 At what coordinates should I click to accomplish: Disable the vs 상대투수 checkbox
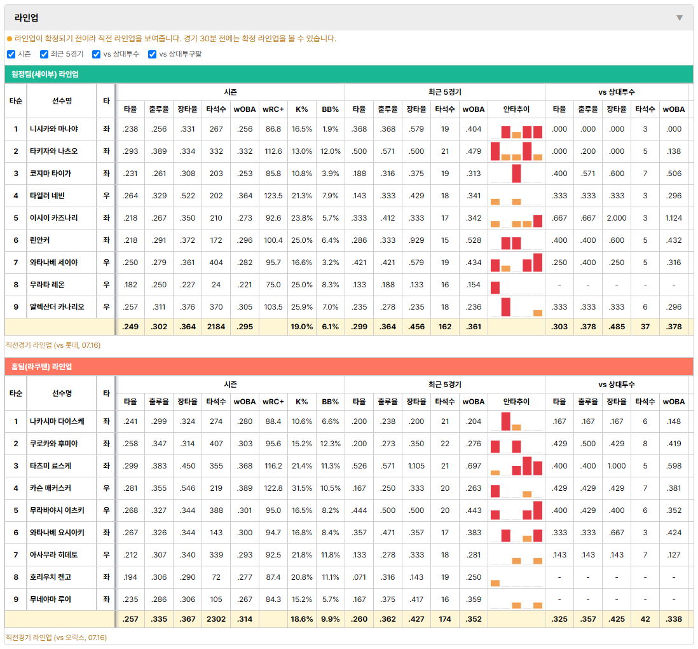pos(96,54)
